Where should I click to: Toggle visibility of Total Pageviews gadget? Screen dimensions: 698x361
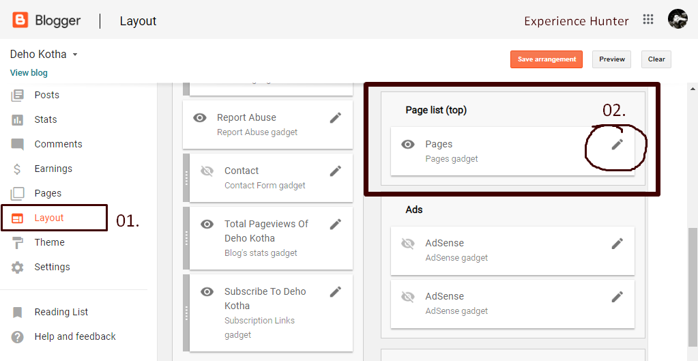tap(207, 224)
